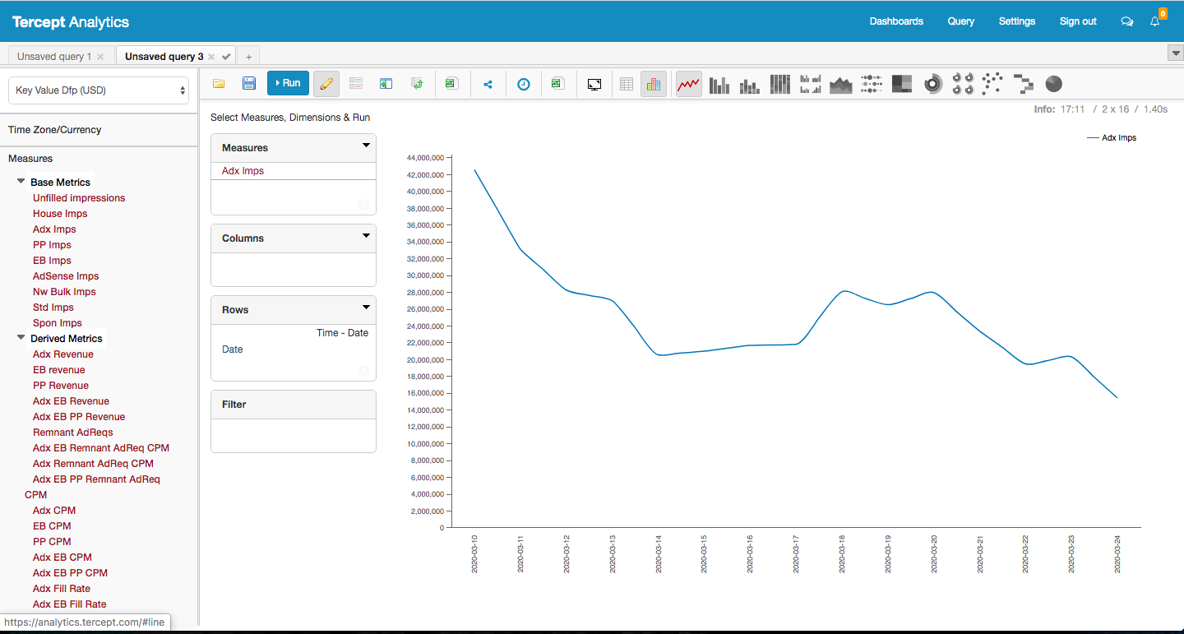Viewport: 1184px width, 634px height.
Task: Select the single sunburst chart icon
Action: pos(932,84)
